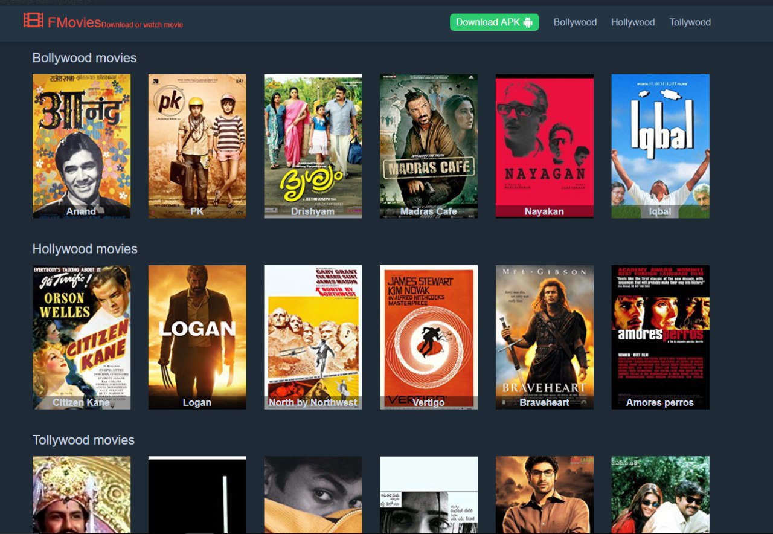This screenshot has width=773, height=534.
Task: Open the Hollywood navigation link
Action: coord(633,22)
